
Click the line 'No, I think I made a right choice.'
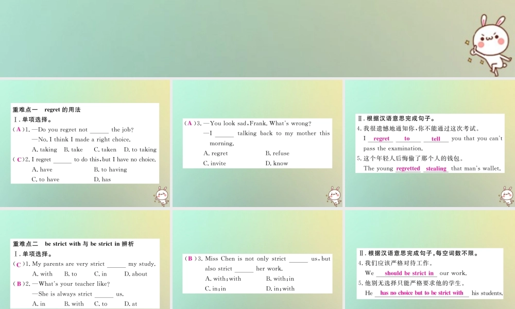(81, 140)
